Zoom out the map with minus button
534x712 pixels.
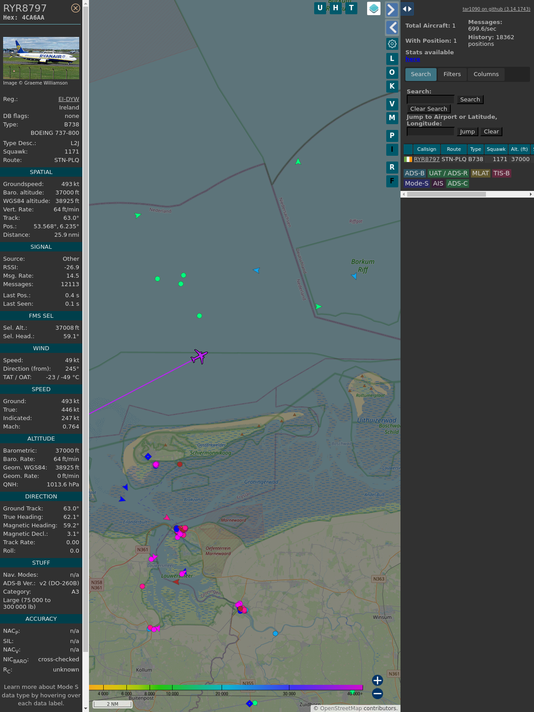point(377,693)
